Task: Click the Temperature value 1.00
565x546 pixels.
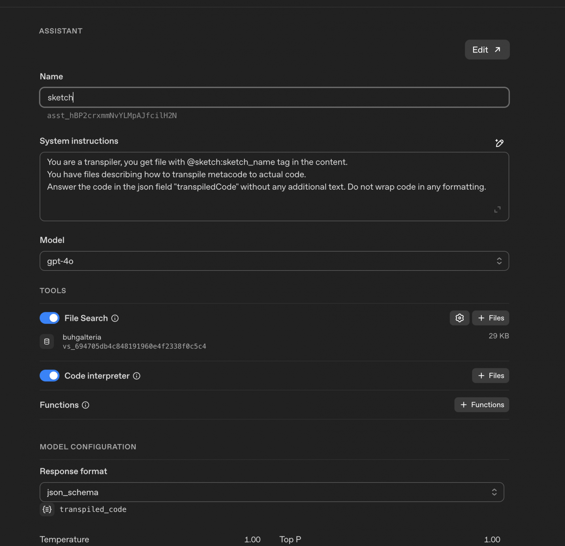Action: pyautogui.click(x=252, y=539)
